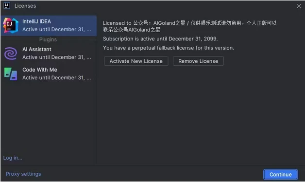Click the subscription active until 2099 text
The width and height of the screenshot is (305, 182).
coord(160,39)
